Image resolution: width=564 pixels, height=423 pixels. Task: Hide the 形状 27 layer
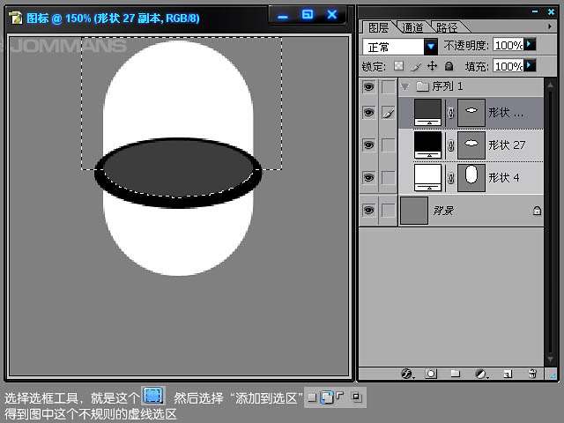pyautogui.click(x=368, y=145)
